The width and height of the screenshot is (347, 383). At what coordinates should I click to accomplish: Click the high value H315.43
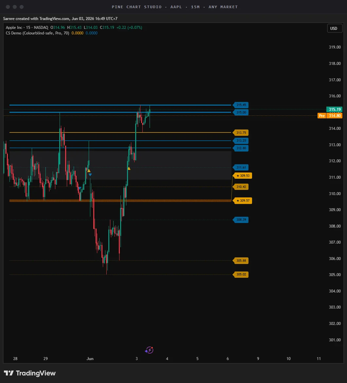tap(74, 28)
